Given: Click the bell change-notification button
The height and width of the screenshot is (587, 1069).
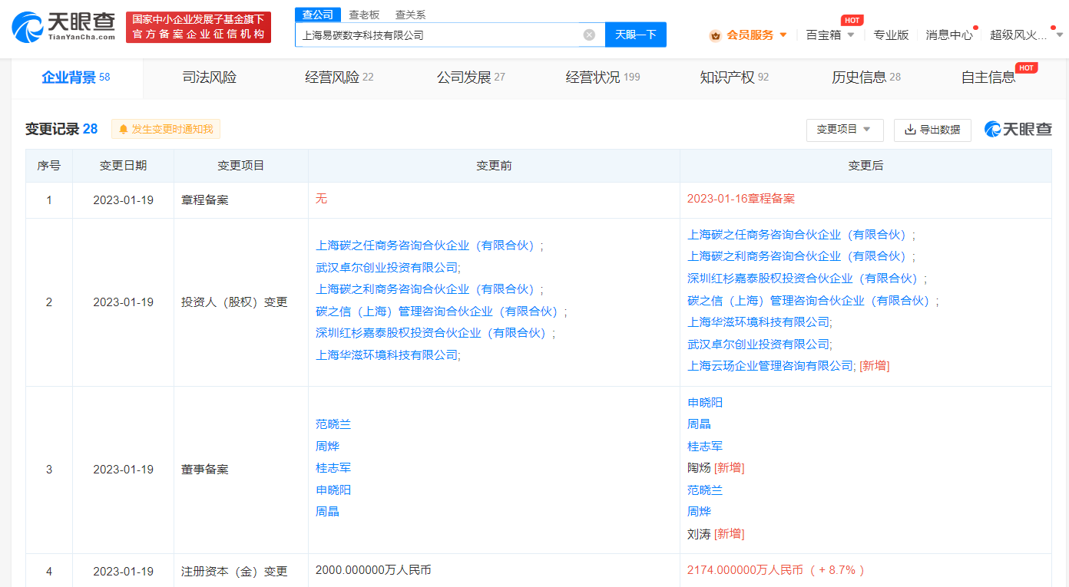Looking at the screenshot, I should click(x=166, y=129).
